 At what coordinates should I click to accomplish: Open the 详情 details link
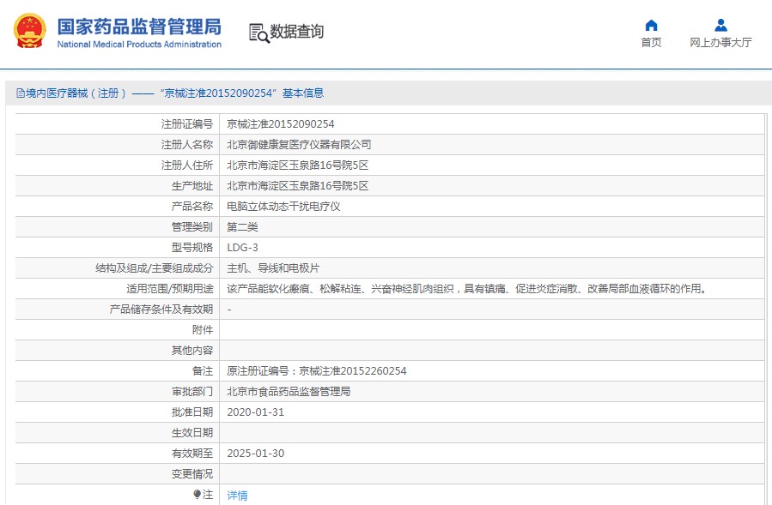coord(237,496)
